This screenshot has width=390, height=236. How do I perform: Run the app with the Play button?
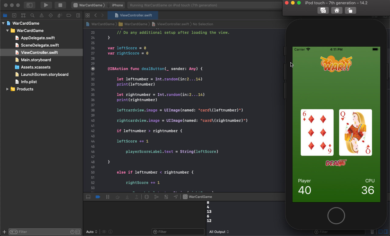(46, 5)
